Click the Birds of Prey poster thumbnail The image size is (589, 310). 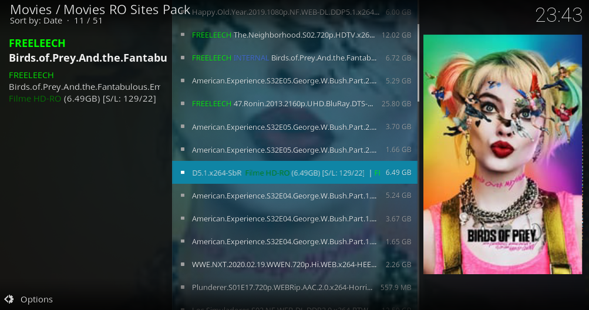[x=503, y=154]
